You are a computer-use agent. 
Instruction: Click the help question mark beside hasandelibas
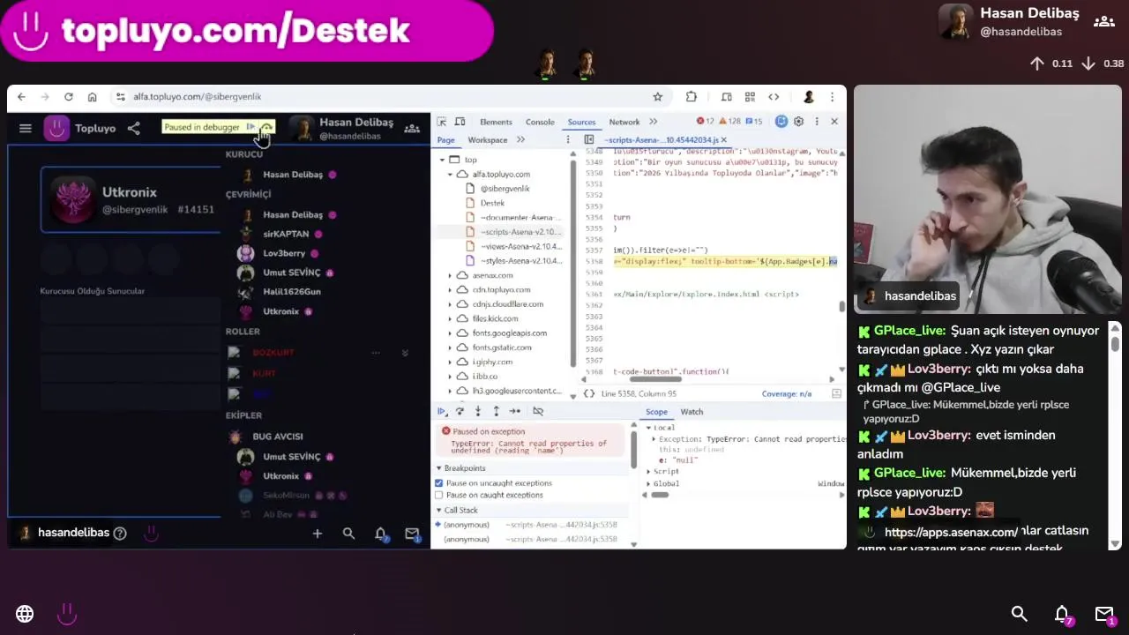120,533
